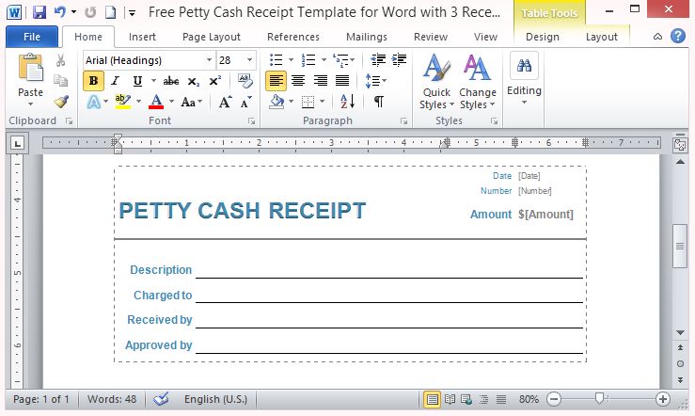Sort the text alphabetically
Image resolution: width=695 pixels, height=416 pixels.
coord(348,102)
